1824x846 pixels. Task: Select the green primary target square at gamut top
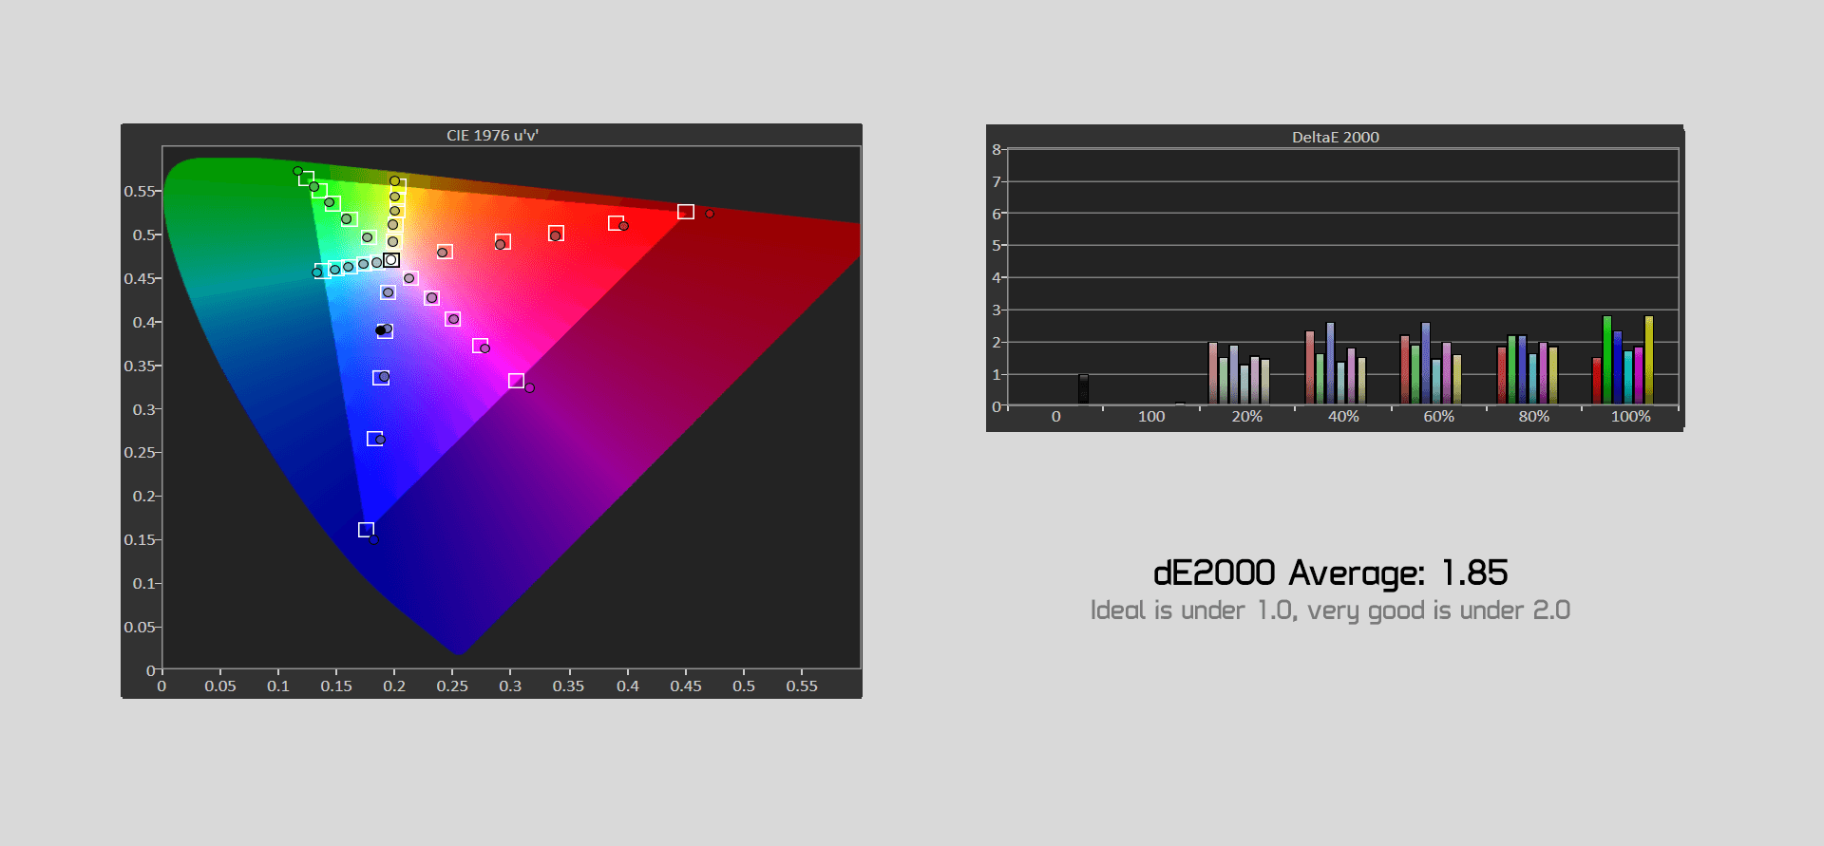tap(307, 179)
